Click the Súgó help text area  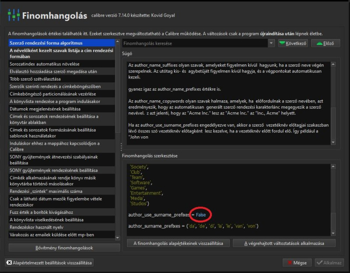(x=228, y=103)
